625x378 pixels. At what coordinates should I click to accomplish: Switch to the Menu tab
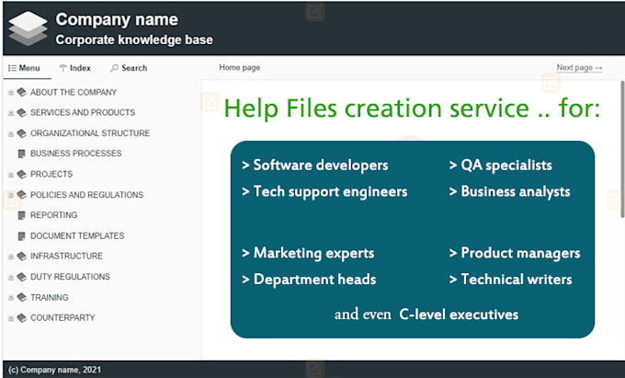[x=24, y=68]
